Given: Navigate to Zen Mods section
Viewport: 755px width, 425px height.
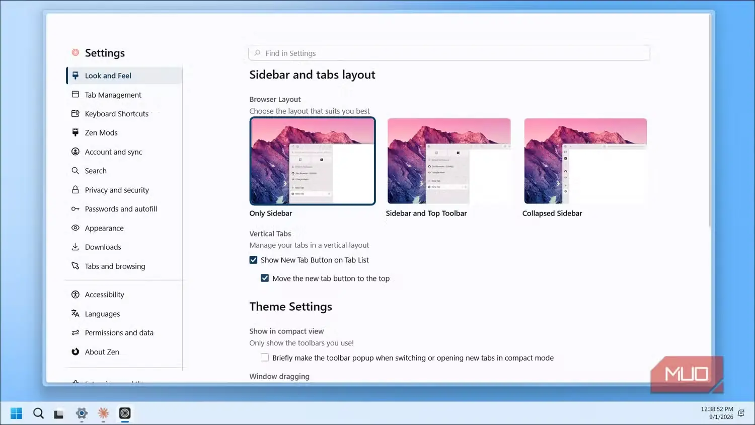Looking at the screenshot, I should point(124,132).
